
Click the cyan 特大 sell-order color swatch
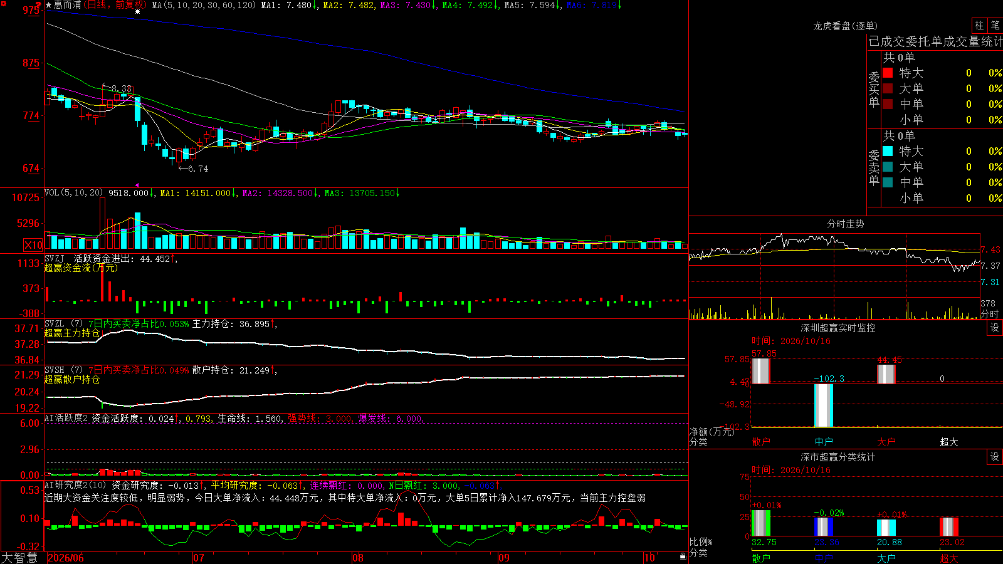pyautogui.click(x=888, y=151)
